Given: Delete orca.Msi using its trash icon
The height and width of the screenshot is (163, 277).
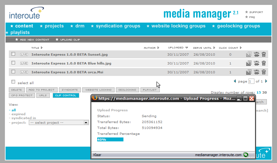Looking at the screenshot, I should click(x=264, y=72).
